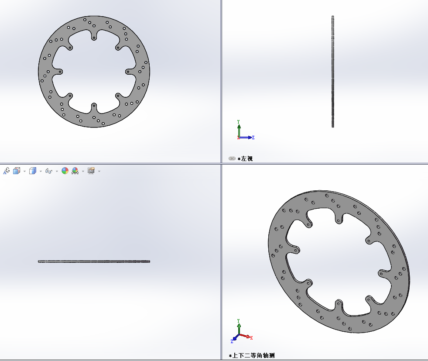Open the Hide/Show Items dropdown arrow
Screen dimensions: 428x361
[x=57, y=171]
